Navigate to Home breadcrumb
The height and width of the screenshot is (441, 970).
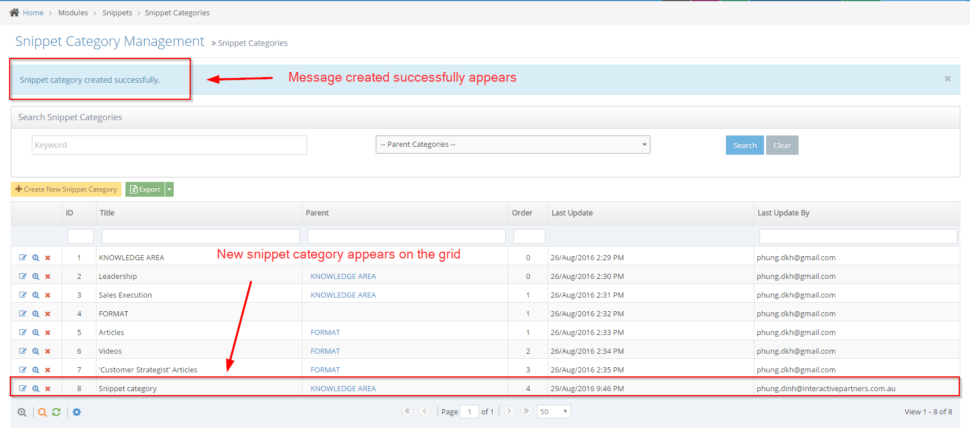[33, 12]
